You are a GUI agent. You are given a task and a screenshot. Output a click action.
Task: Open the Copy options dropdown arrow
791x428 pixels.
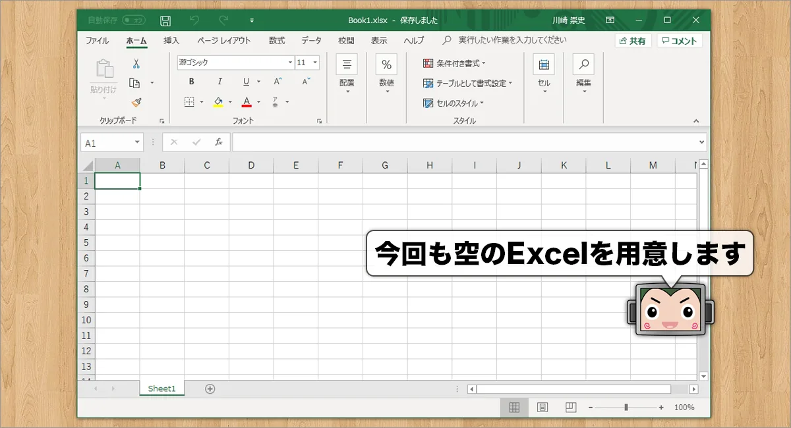tap(152, 83)
